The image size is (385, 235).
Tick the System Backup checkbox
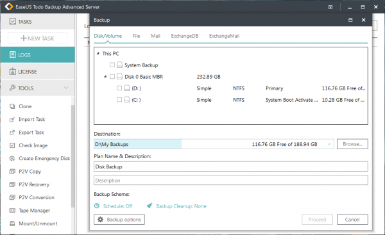tap(112, 65)
